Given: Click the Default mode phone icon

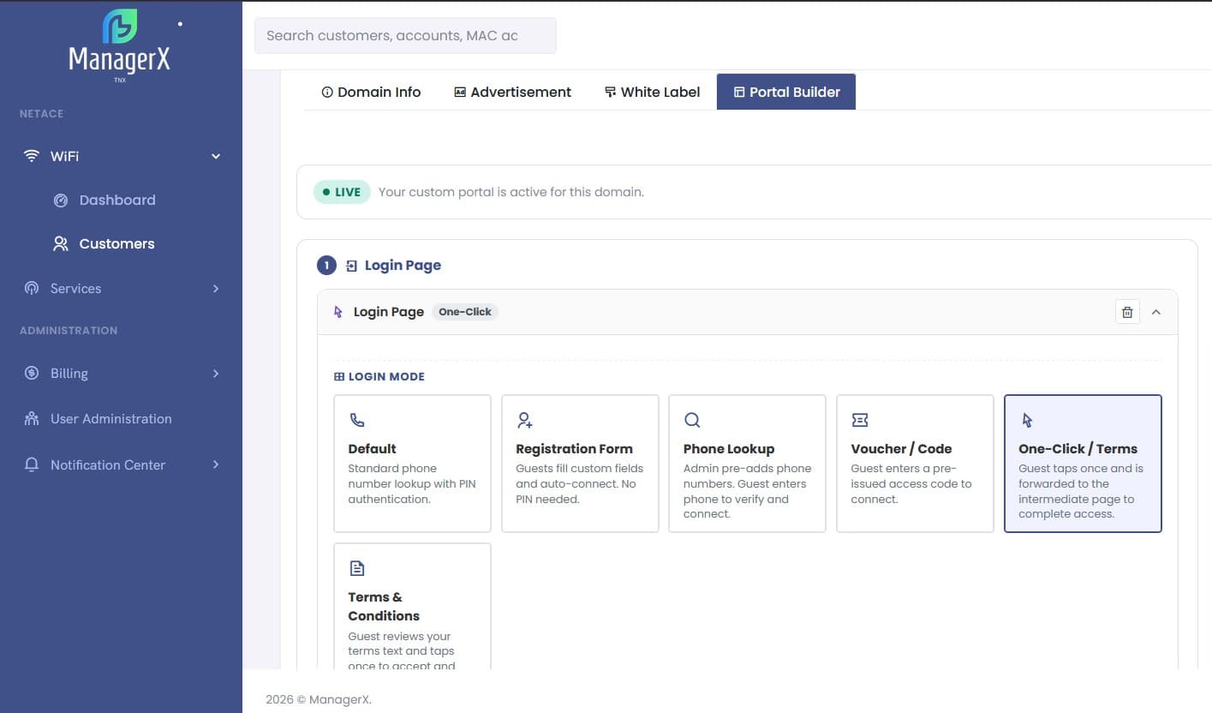Looking at the screenshot, I should pos(357,420).
